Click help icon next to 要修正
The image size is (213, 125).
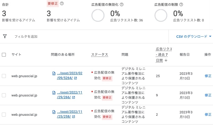pos(62,3)
